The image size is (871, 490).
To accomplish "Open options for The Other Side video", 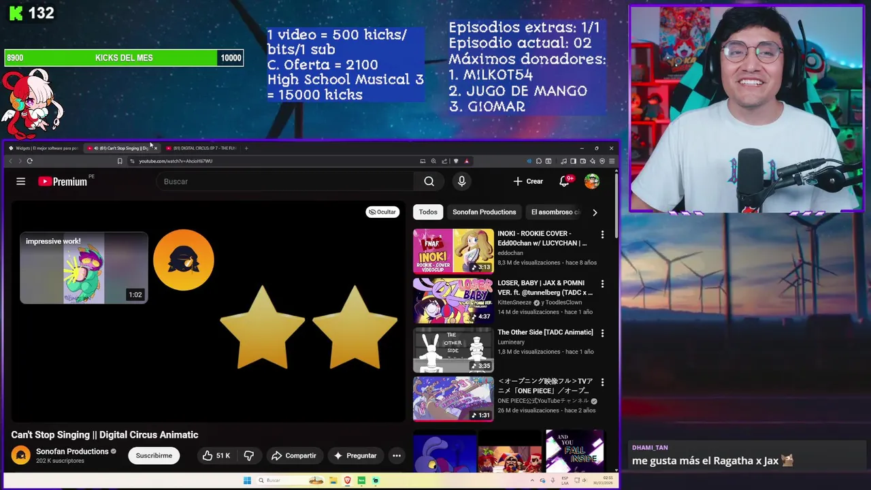I will 602,333.
